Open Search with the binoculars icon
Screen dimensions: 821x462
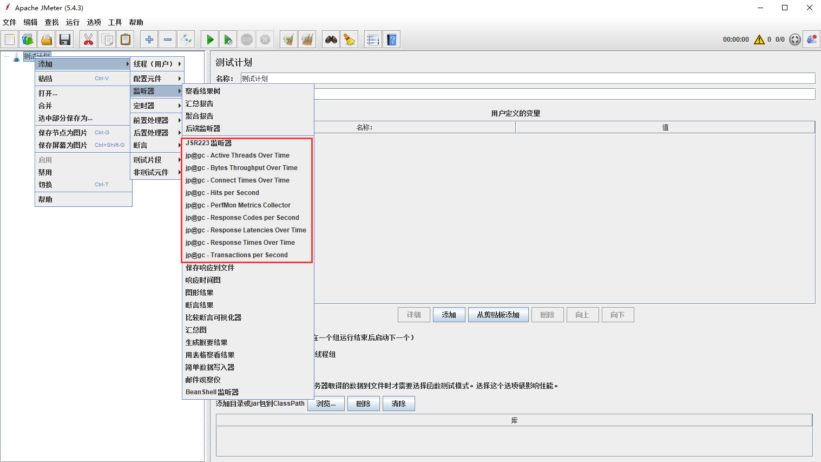pyautogui.click(x=331, y=40)
